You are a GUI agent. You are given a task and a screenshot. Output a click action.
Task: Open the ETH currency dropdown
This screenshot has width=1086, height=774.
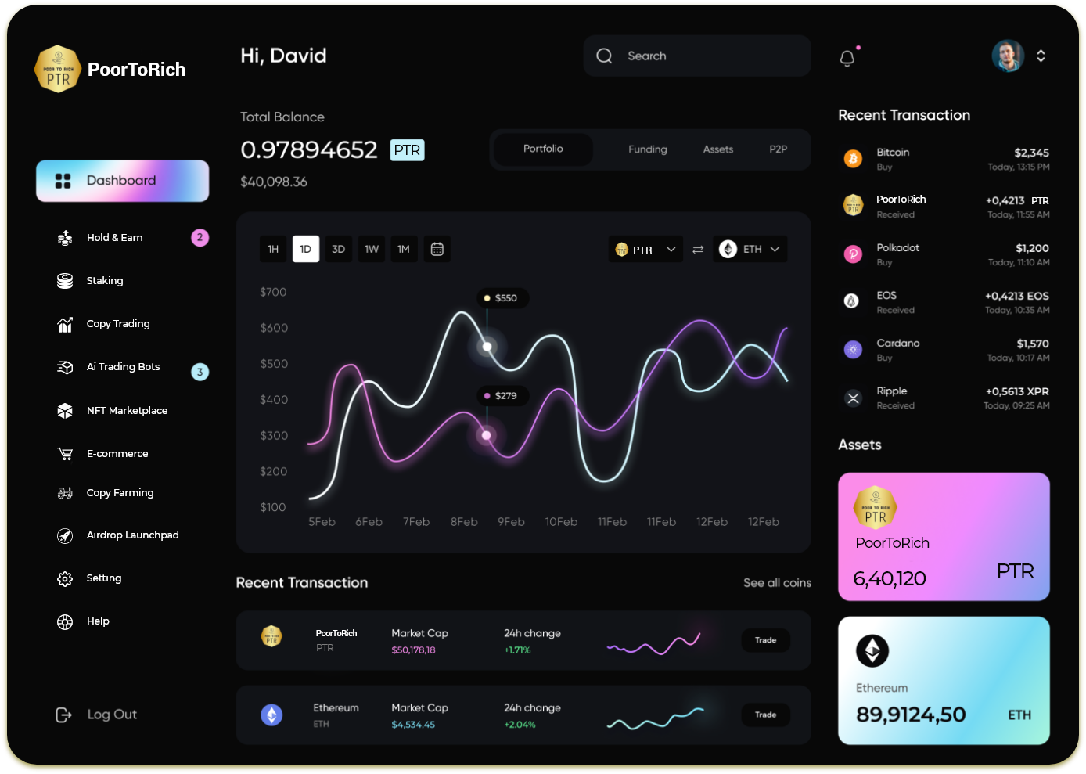point(750,249)
